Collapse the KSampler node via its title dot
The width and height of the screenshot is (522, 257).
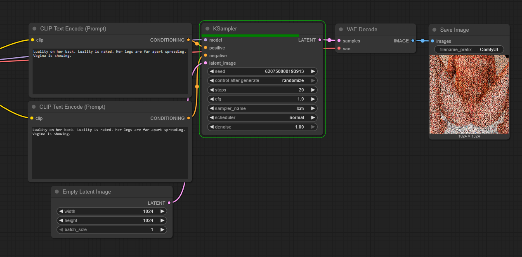[208, 29]
